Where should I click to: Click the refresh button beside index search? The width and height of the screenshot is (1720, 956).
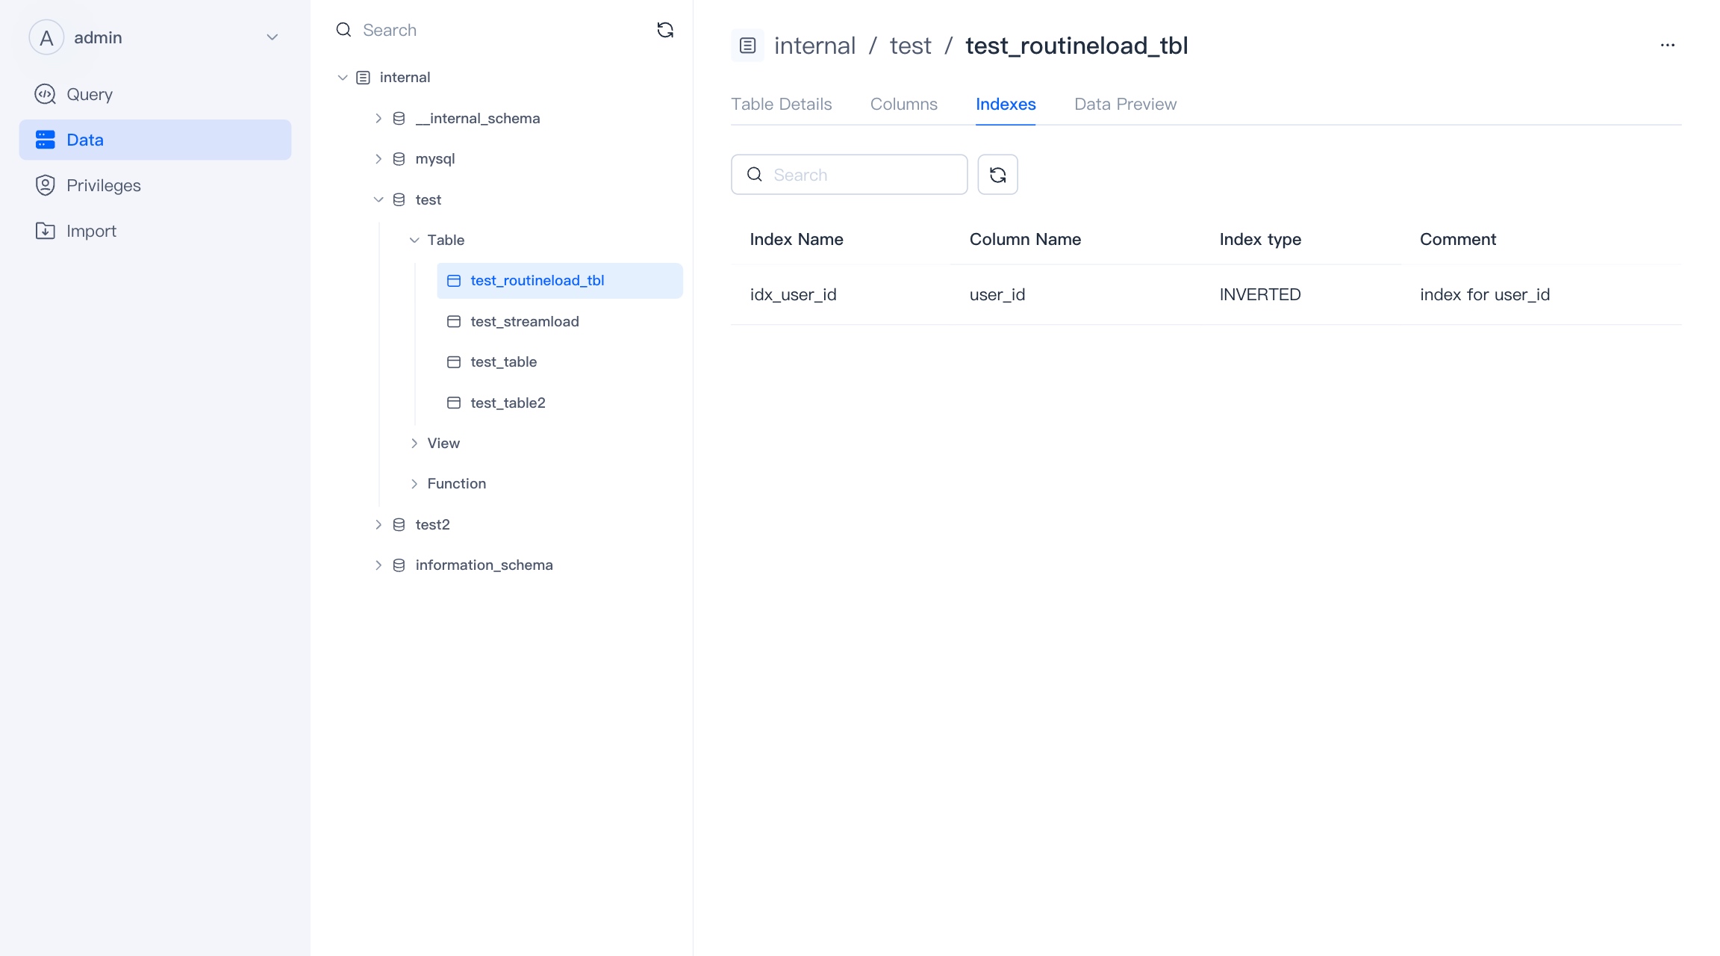997,175
